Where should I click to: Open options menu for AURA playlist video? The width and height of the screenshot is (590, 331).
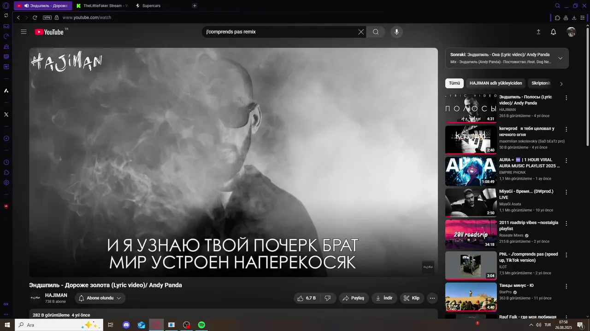(x=566, y=160)
